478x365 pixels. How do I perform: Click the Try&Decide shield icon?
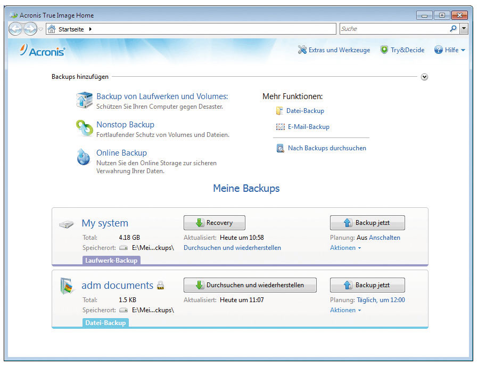point(384,50)
